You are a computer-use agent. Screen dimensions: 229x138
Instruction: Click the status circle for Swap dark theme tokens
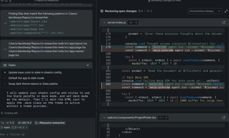(x=5, y=84)
